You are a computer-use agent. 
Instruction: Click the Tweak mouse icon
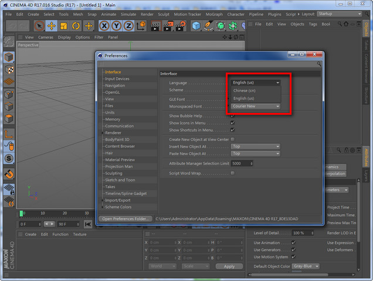pyautogui.click(x=9, y=146)
